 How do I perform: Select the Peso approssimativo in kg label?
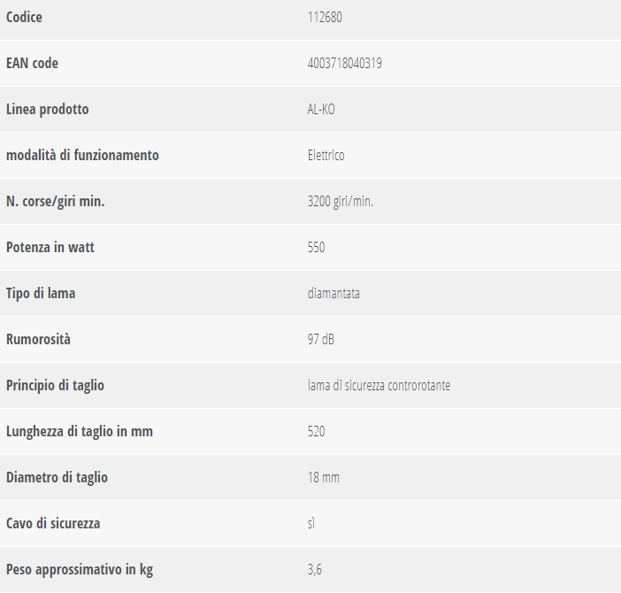tap(80, 570)
